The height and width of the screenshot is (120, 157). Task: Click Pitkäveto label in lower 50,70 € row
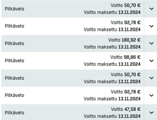click(14, 78)
